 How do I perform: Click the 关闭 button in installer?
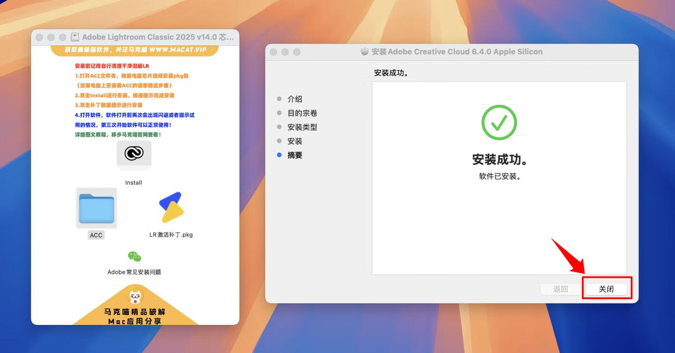coord(607,289)
